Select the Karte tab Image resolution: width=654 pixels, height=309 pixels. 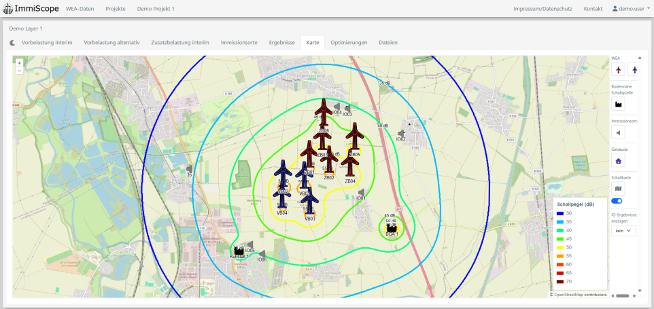(x=313, y=43)
